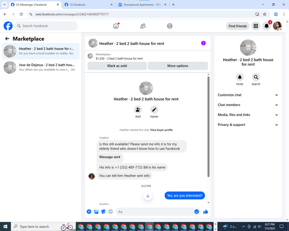The width and height of the screenshot is (289, 231).
Task: Open the Groups/profile circle icon in top nav
Action: click(170, 26)
